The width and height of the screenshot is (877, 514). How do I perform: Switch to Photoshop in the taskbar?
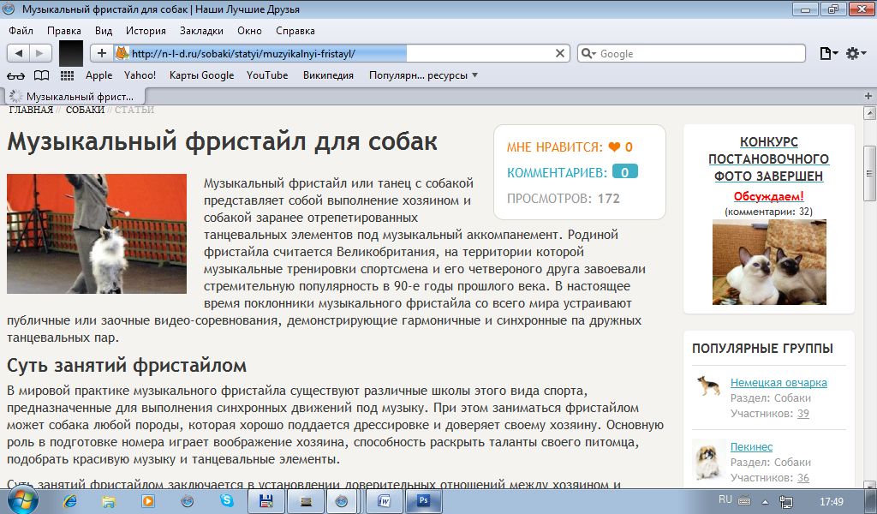423,502
